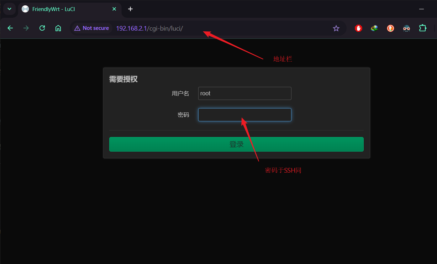Click the 用户名 label

[x=180, y=94]
